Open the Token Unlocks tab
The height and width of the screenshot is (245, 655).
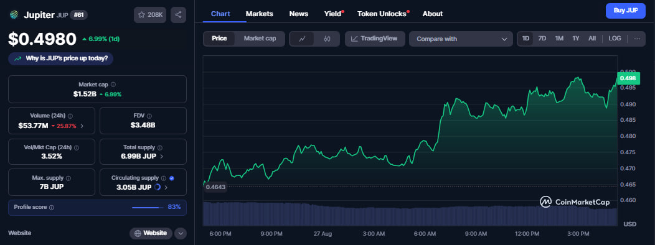[382, 14]
